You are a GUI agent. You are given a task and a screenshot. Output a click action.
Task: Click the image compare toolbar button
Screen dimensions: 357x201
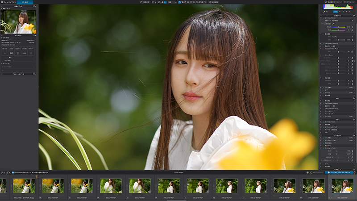[145, 2]
